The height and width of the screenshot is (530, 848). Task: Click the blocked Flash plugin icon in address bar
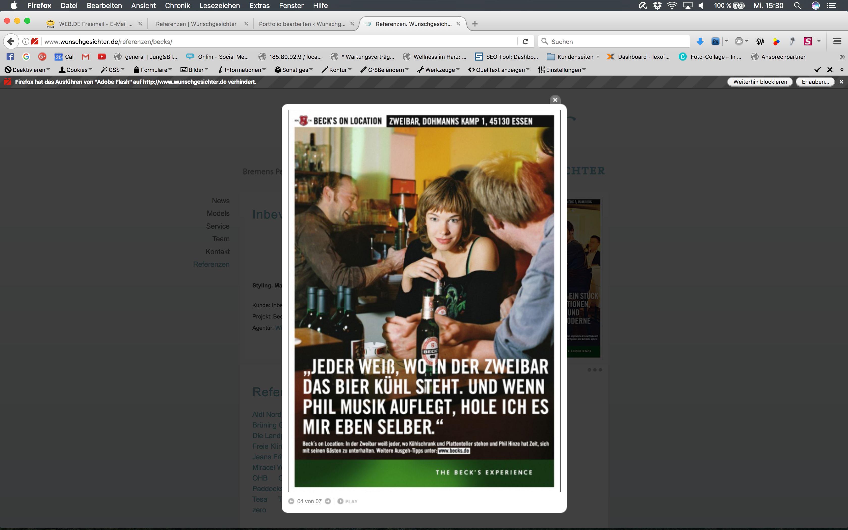click(35, 41)
